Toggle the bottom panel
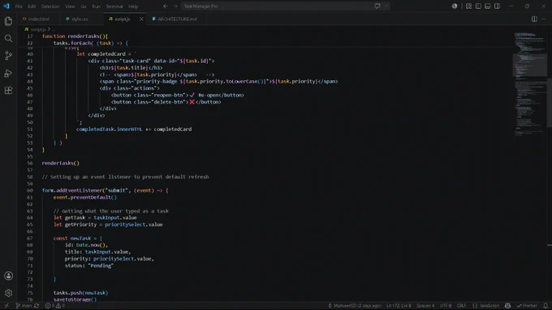Viewport: 552px width, 310px height. (488, 6)
